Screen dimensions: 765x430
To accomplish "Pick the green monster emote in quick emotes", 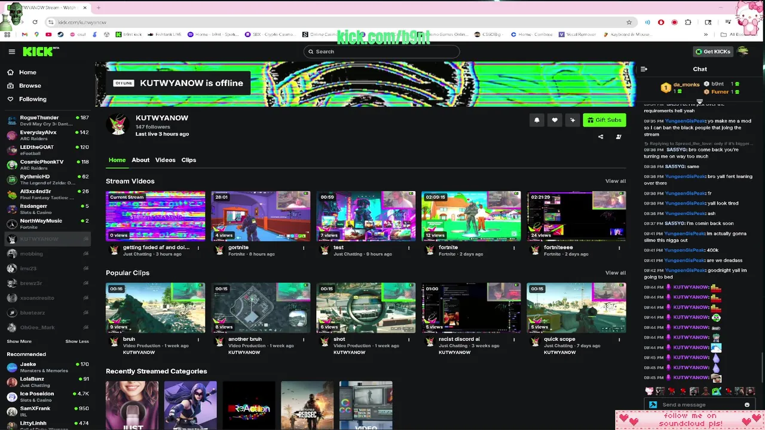I will (x=716, y=391).
